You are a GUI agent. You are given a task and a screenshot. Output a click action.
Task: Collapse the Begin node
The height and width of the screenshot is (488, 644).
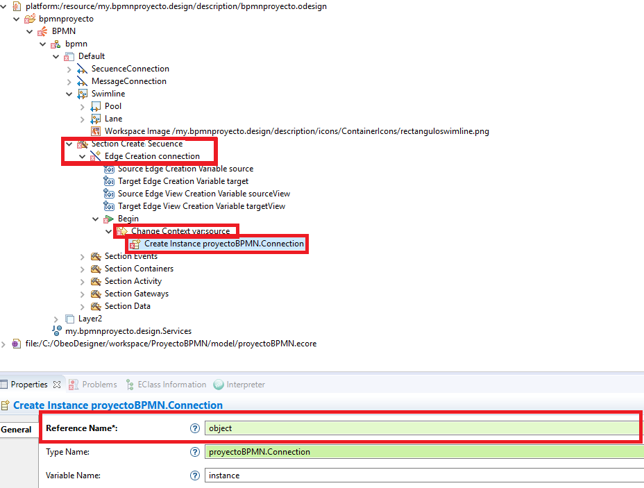tap(95, 219)
